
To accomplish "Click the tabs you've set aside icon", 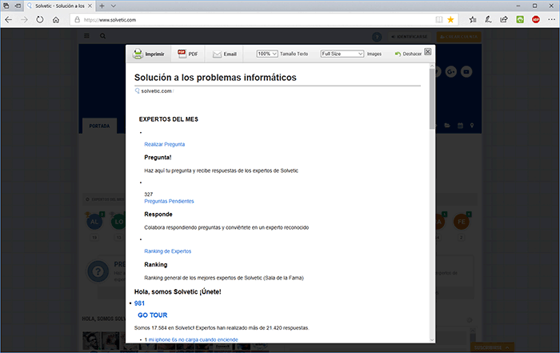I will [x=6, y=6].
